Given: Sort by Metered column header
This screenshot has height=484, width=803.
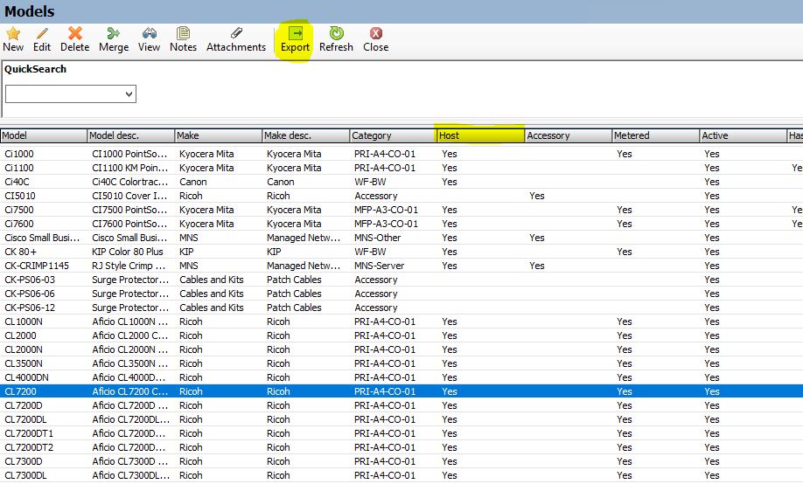Looking at the screenshot, I should click(655, 135).
